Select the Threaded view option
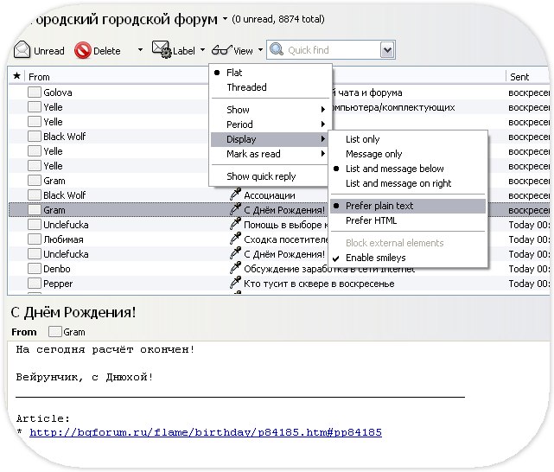Image resolution: width=554 pixels, height=472 pixels. click(x=246, y=87)
